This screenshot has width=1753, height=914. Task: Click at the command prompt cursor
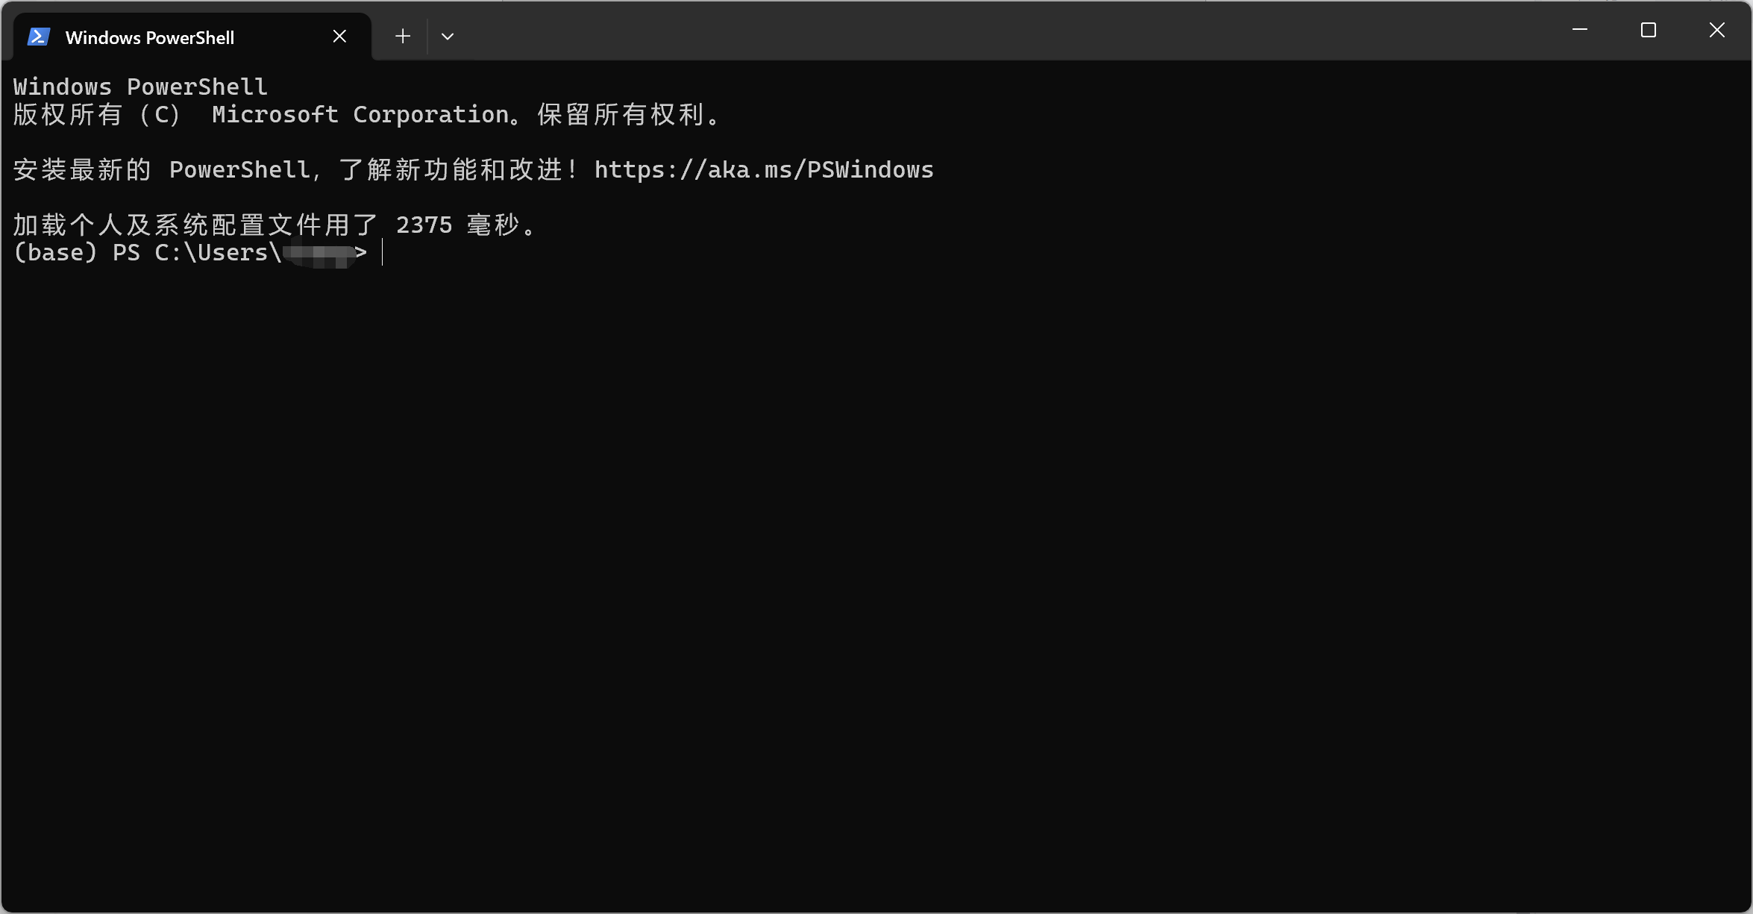tap(382, 252)
